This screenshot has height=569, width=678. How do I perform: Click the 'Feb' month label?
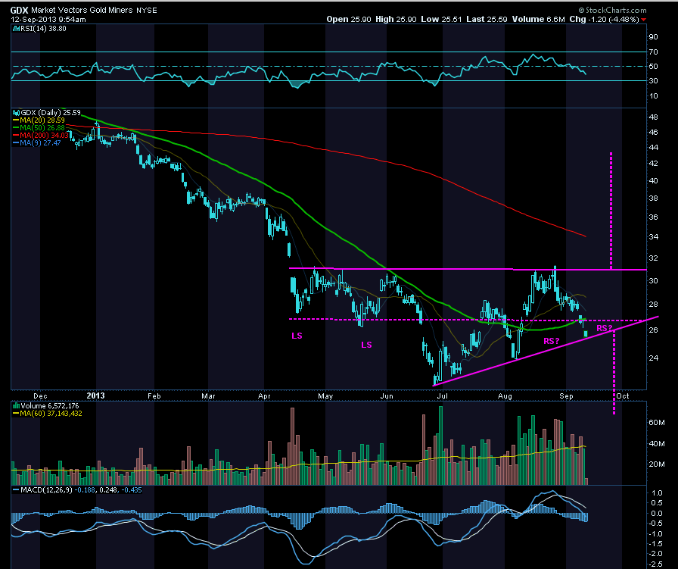pos(154,395)
